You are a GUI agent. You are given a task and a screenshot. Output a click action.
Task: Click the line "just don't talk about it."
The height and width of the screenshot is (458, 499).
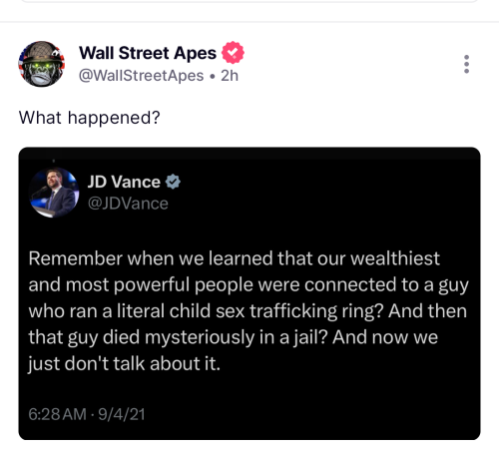click(x=125, y=363)
